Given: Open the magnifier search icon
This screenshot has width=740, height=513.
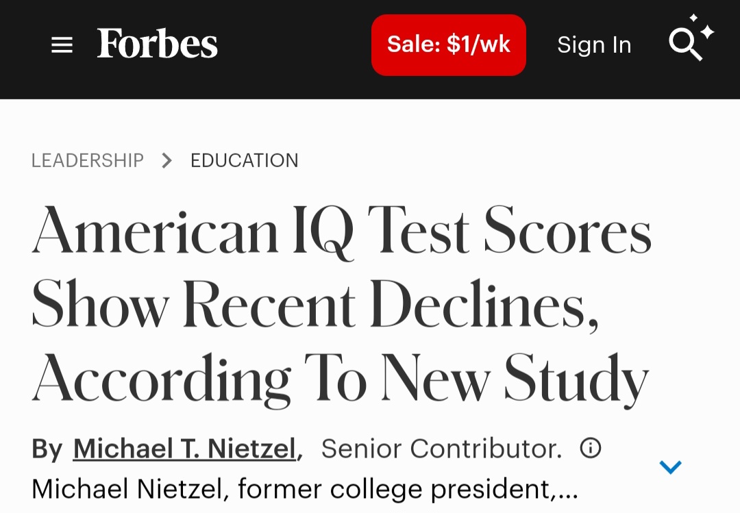Looking at the screenshot, I should tap(685, 44).
